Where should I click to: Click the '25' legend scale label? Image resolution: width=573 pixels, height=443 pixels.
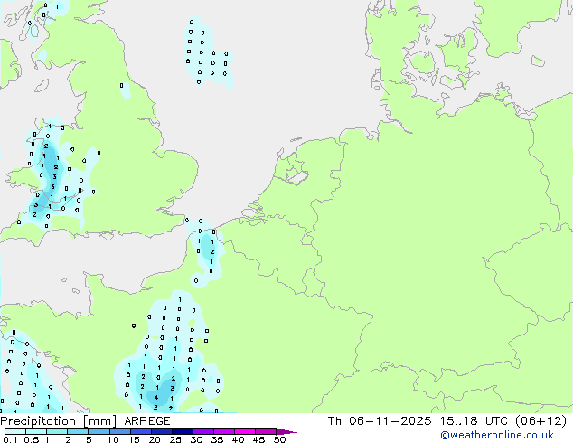click(x=175, y=439)
